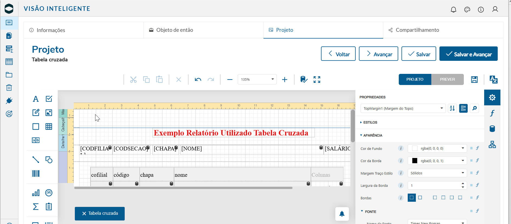Select the Gauge tool
Viewport: 511px width, 224px height.
[x=49, y=193]
